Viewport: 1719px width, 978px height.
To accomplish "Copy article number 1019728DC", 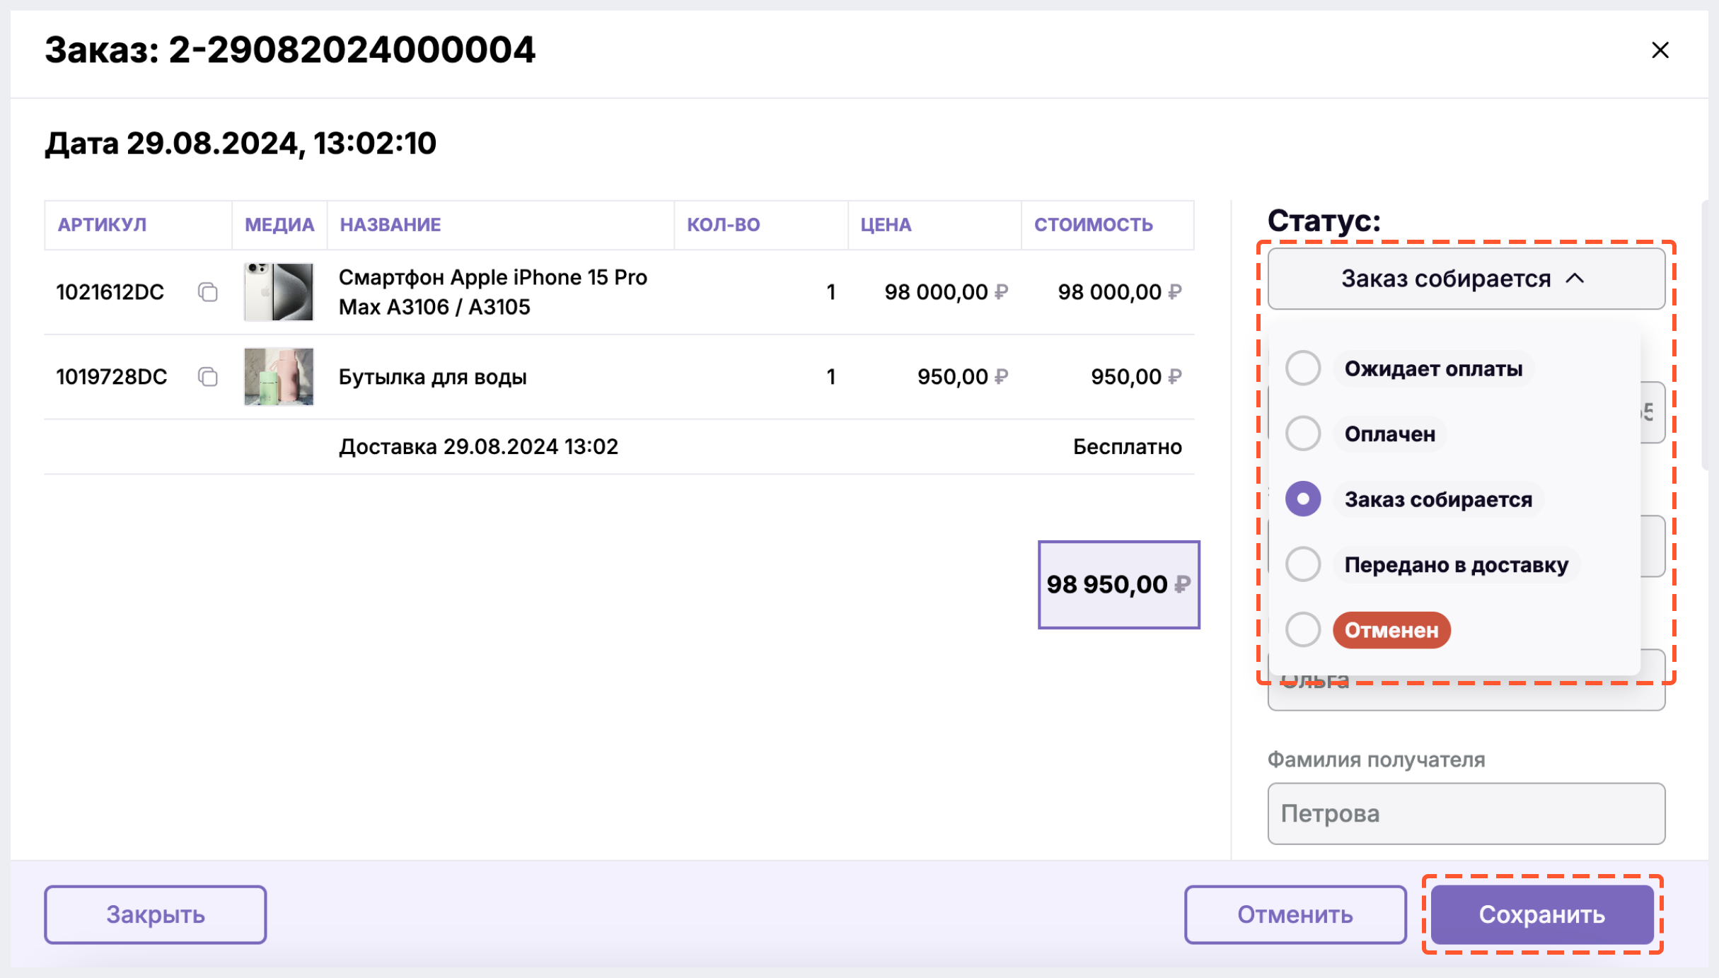I will [207, 377].
